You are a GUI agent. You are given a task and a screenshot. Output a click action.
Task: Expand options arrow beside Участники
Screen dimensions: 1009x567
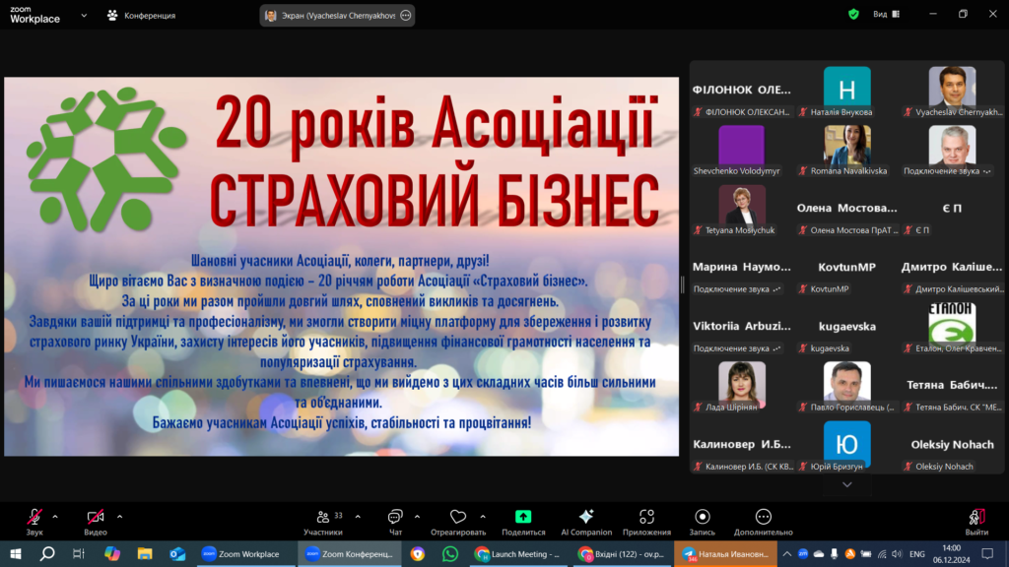tap(358, 516)
